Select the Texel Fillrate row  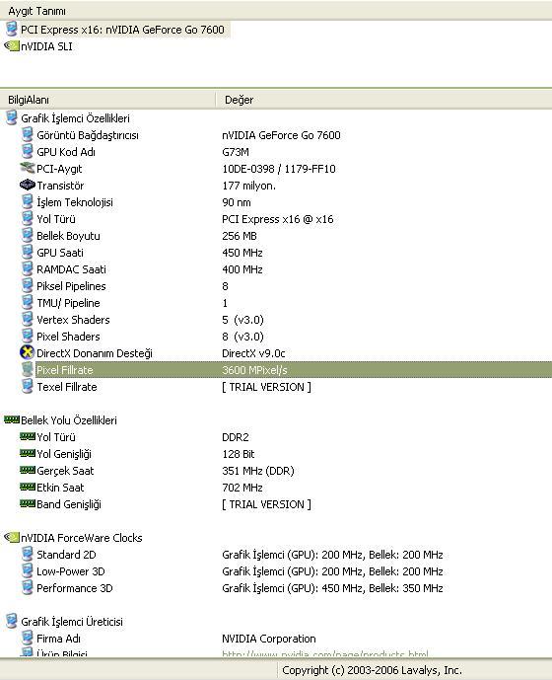click(x=276, y=387)
